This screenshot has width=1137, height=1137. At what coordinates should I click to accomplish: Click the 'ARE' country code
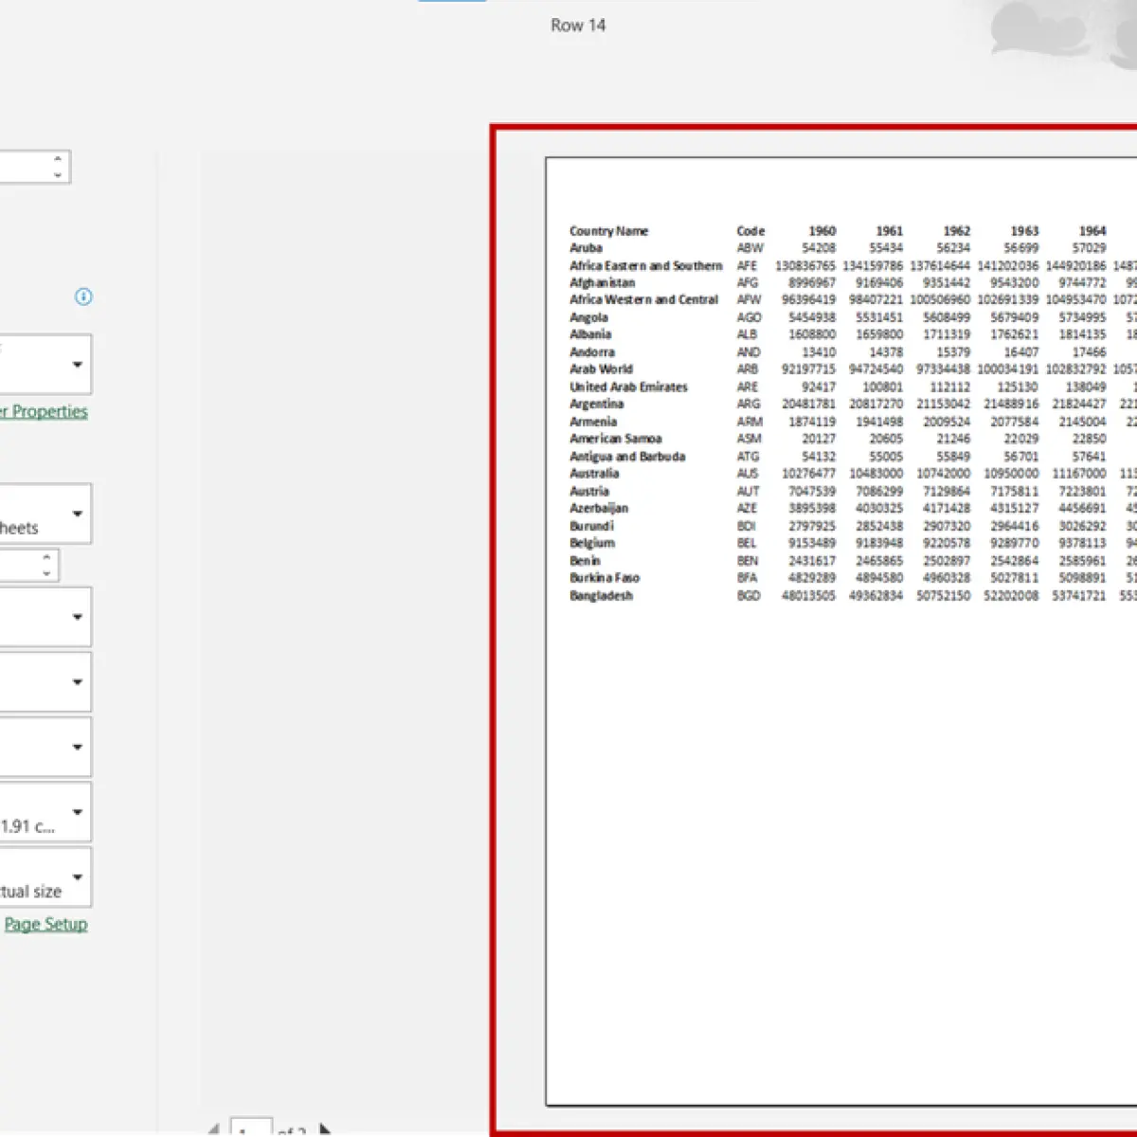coord(748,388)
